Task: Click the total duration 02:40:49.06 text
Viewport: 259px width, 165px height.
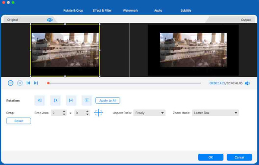Action: 234,83
